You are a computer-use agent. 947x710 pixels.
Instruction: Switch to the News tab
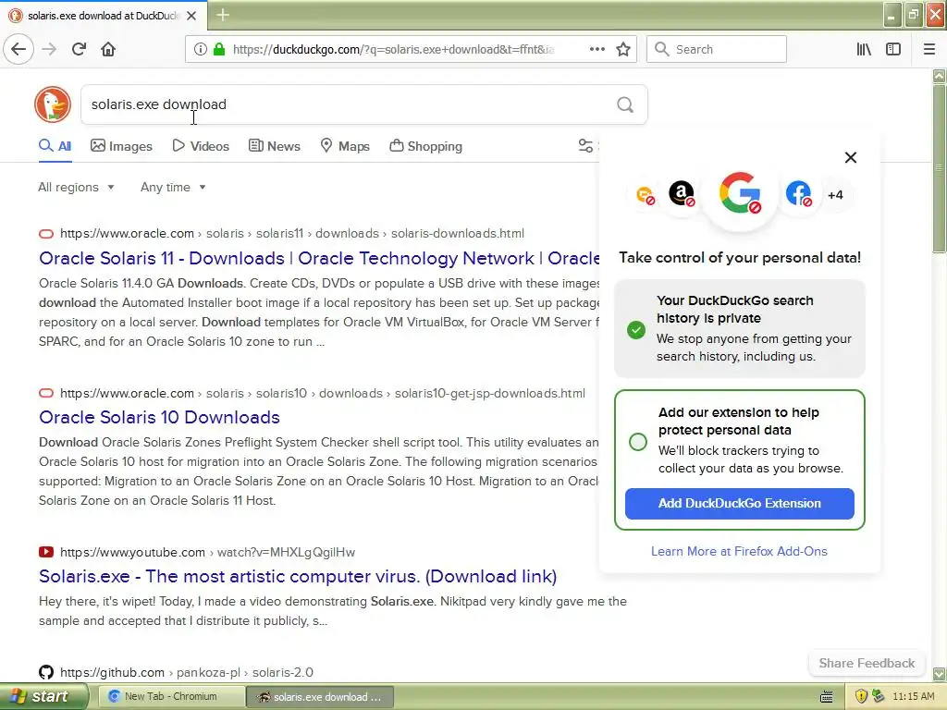tap(274, 146)
